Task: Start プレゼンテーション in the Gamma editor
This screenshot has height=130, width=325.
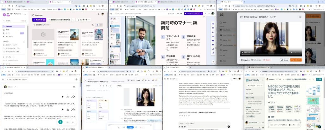Action: coord(192,14)
